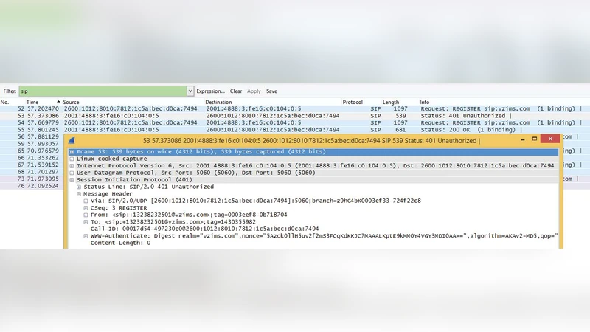Open the filter Expression... dialog
590x332 pixels.
pos(210,91)
